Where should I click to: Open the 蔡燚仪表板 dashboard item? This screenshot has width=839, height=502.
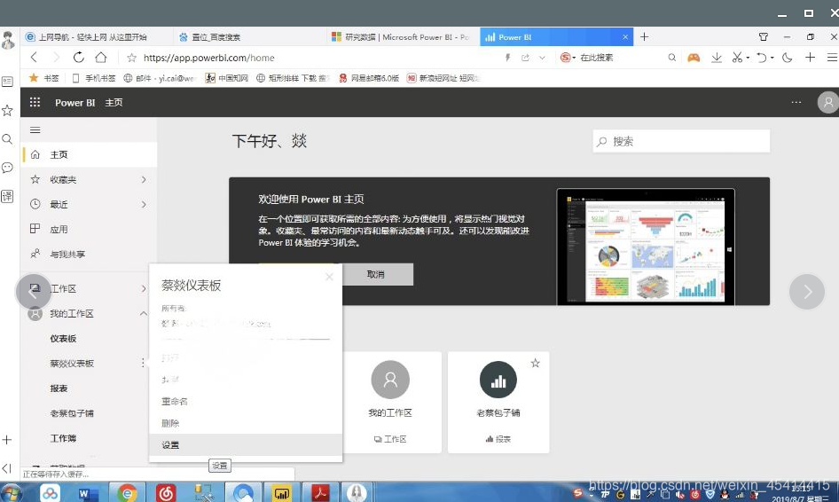(72, 364)
